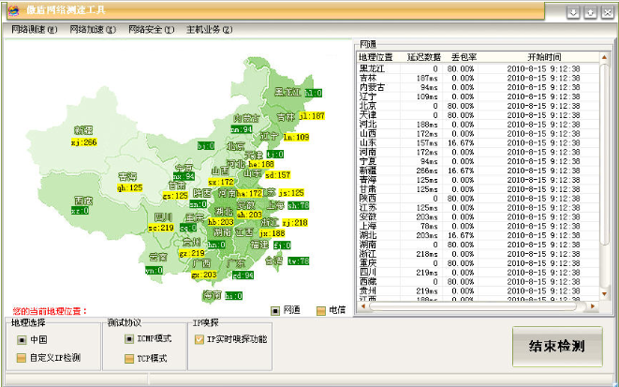Click the sd:157 label on map
Image resolution: width=619 pixels, height=387 pixels.
tap(277, 174)
